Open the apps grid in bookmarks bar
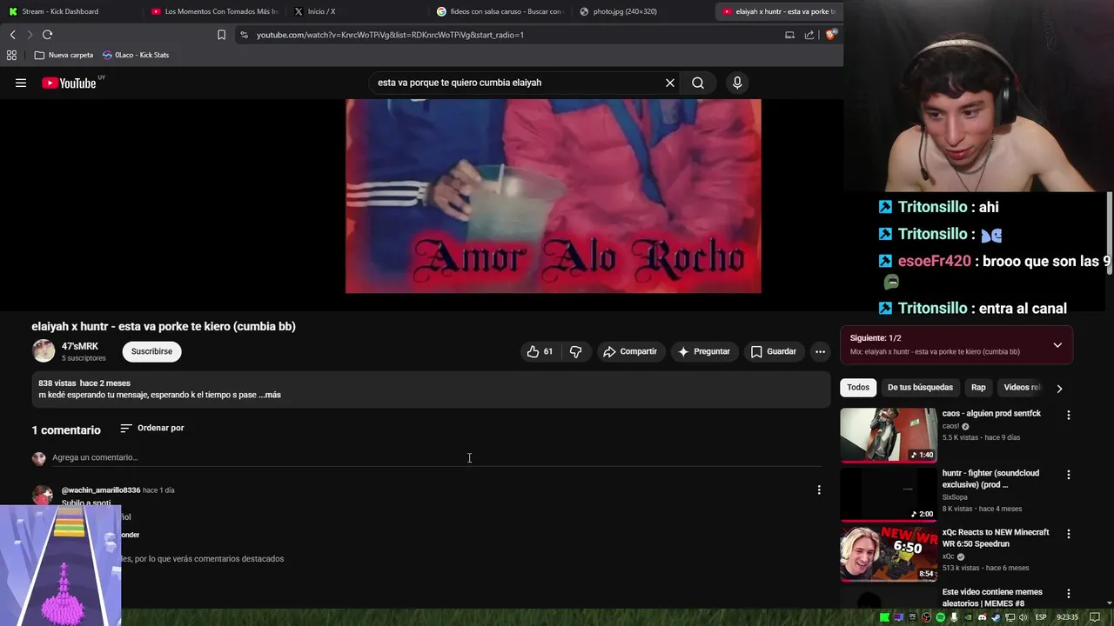The image size is (1114, 626). pos(11,55)
